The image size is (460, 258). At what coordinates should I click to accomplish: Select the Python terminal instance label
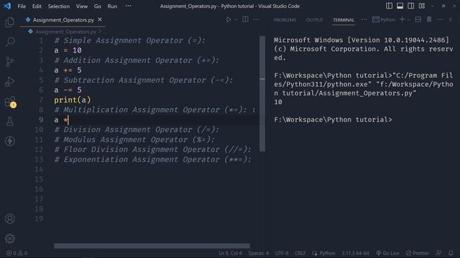[384, 19]
